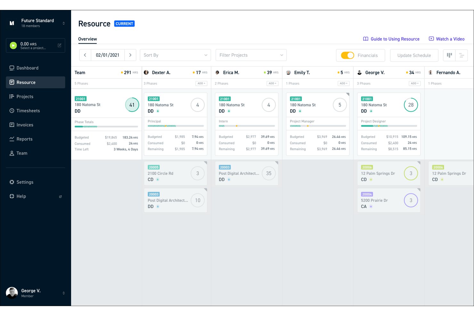
Task: Open the timer edit icon
Action: 60,45
